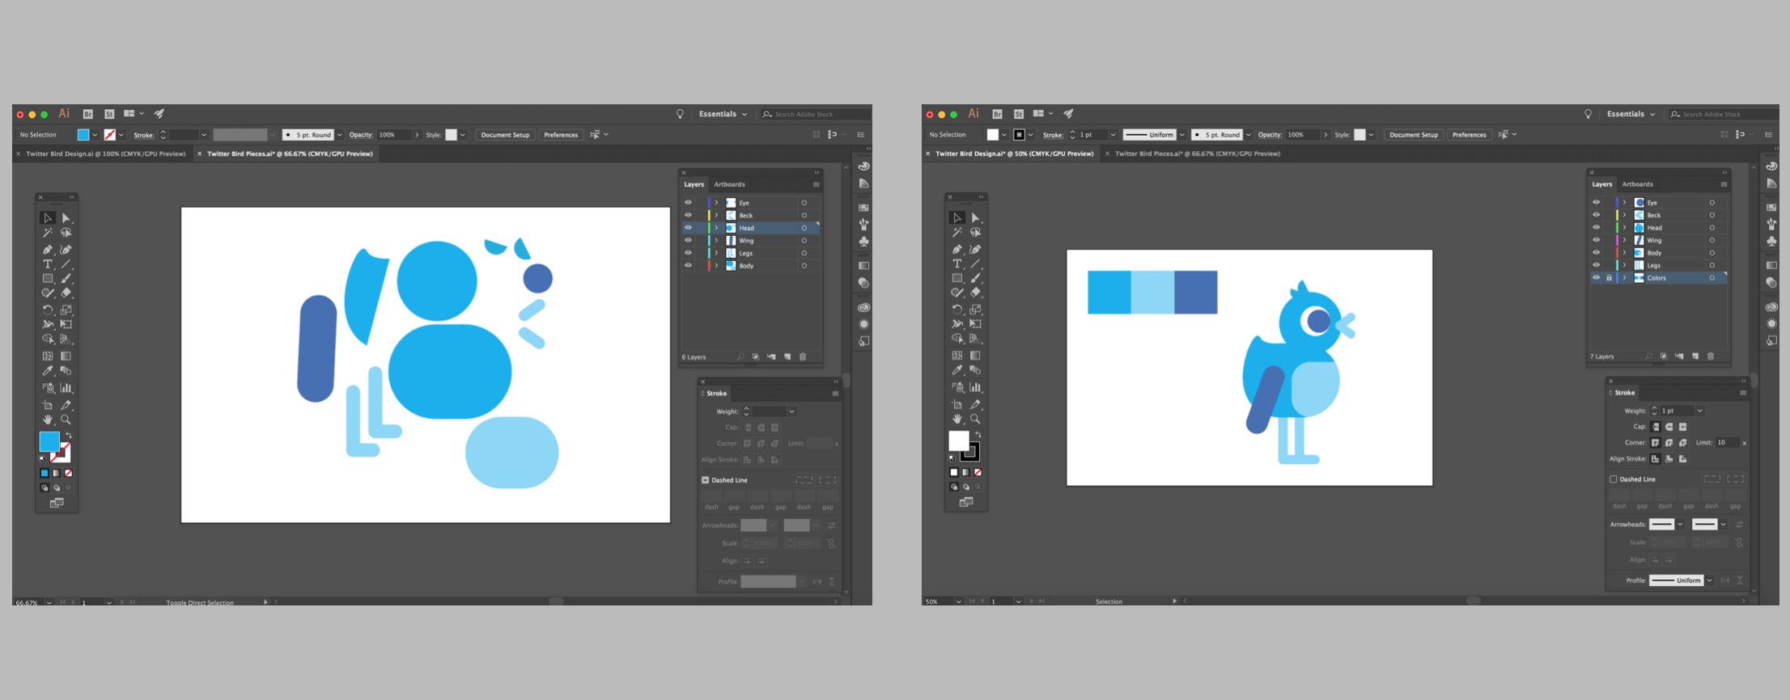Select the Column Graph tool in right window
The image size is (1790, 700).
[976, 387]
